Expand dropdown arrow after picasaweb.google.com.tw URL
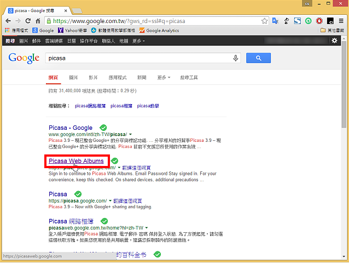The image size is (349, 264). click(147, 228)
